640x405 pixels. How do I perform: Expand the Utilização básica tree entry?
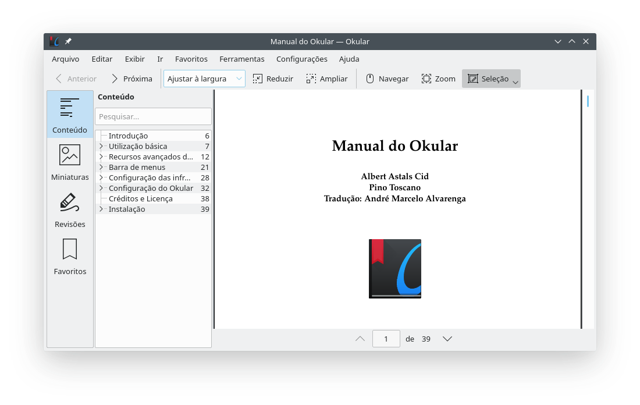tap(101, 146)
